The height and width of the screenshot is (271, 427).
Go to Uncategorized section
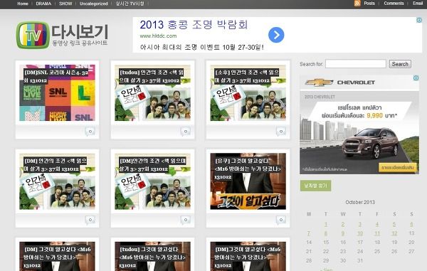(94, 4)
